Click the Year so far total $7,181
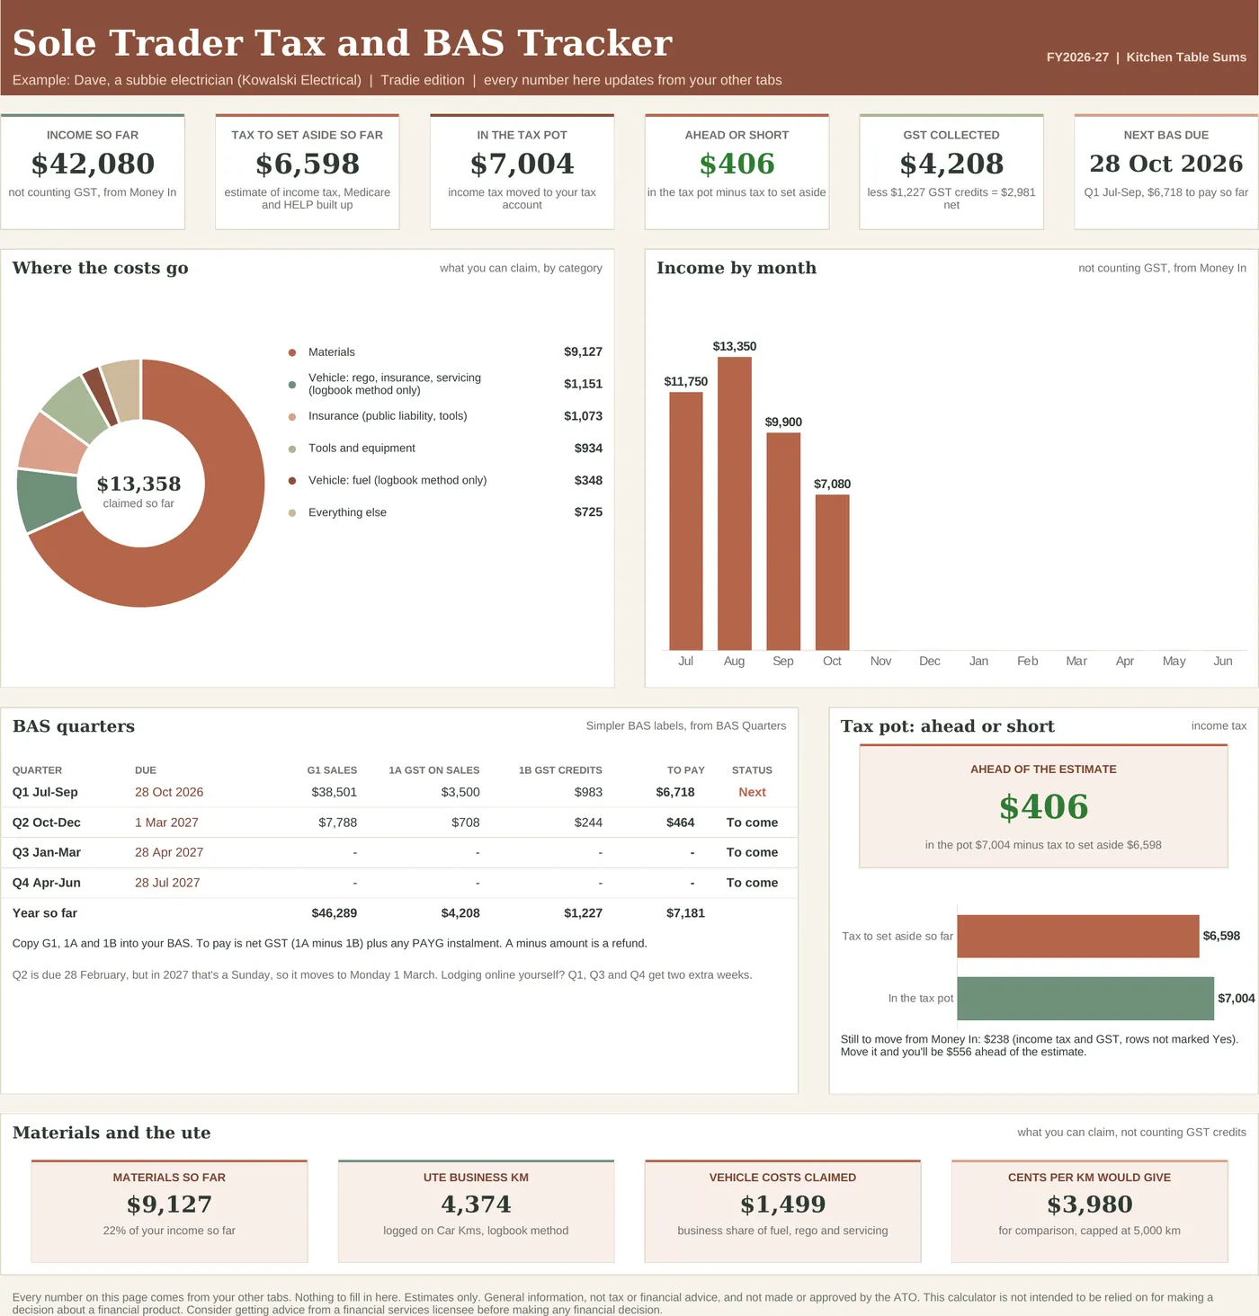1259x1316 pixels. (685, 913)
